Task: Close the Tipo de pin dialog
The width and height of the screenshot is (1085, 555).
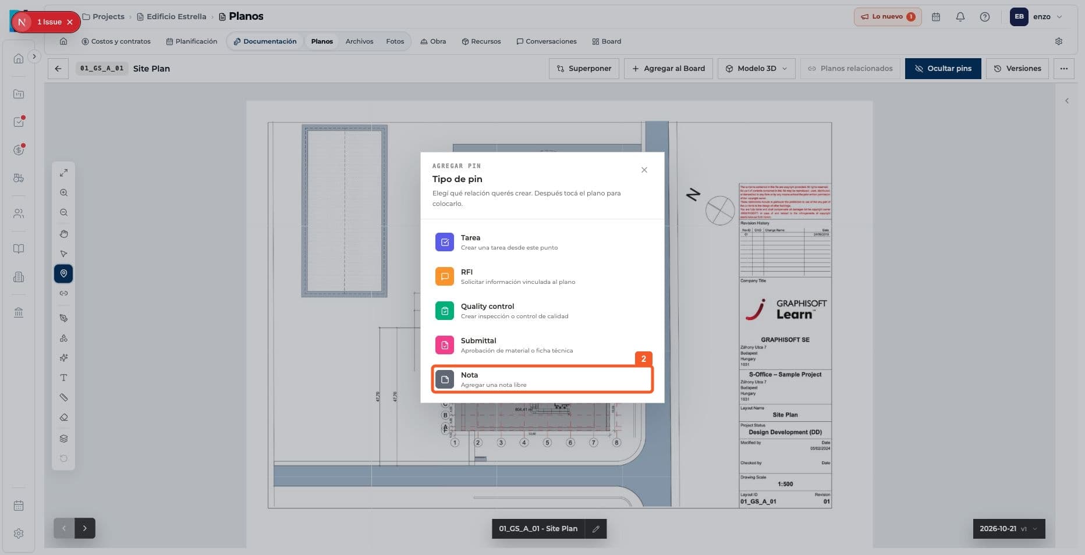Action: [x=644, y=170]
